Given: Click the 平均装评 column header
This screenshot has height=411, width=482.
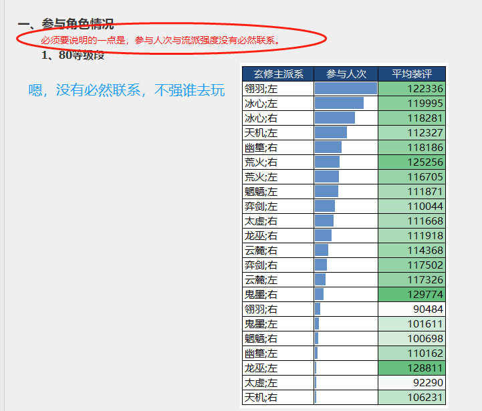Looking at the screenshot, I should [x=412, y=74].
